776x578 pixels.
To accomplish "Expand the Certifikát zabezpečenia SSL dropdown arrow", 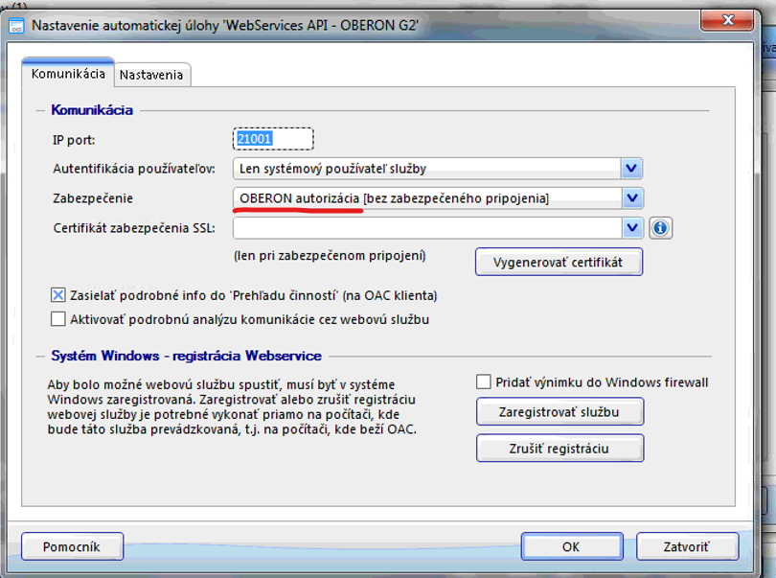I will [x=630, y=228].
